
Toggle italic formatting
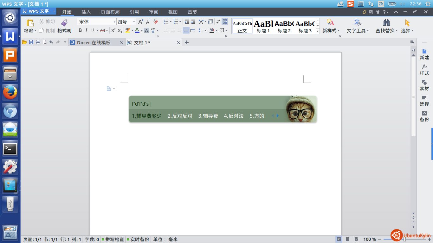(86, 30)
